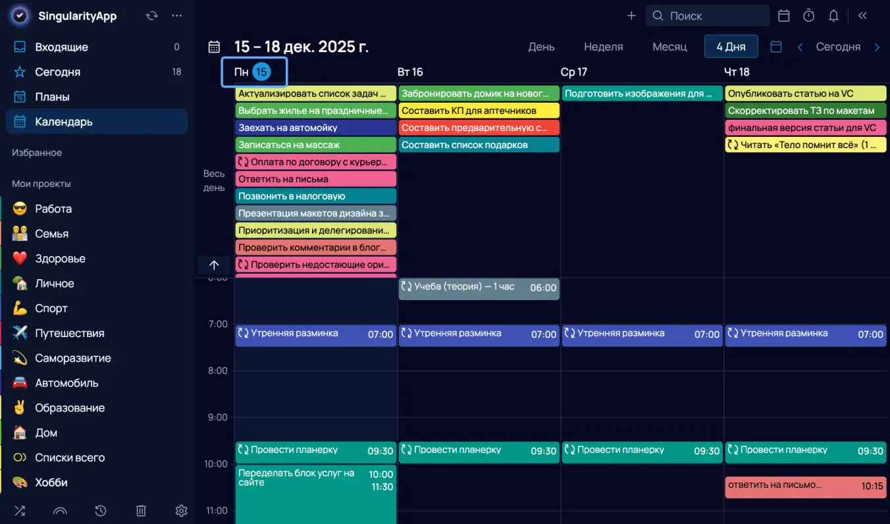Collapse panel with double chevron icon
890x524 pixels.
[862, 16]
